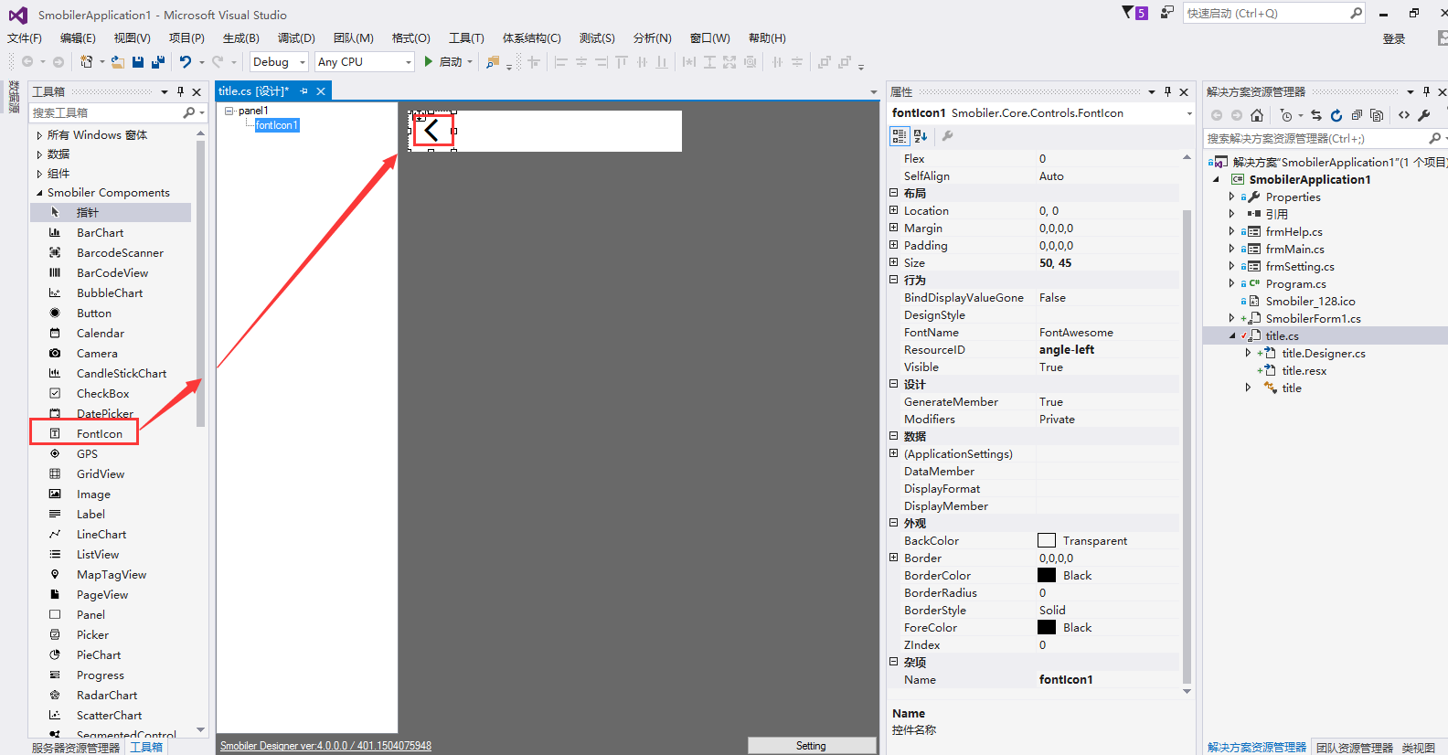Click the Home icon in Solution Explorer

1257,115
